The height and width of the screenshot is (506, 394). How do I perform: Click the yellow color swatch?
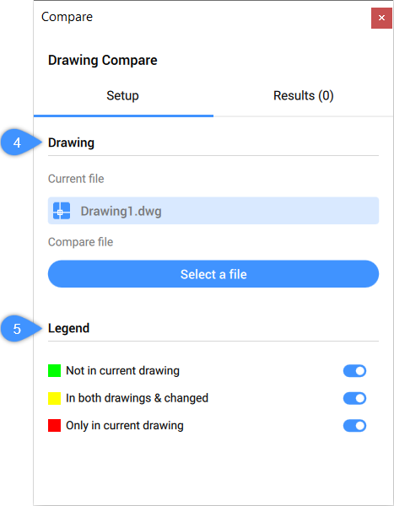click(x=55, y=398)
